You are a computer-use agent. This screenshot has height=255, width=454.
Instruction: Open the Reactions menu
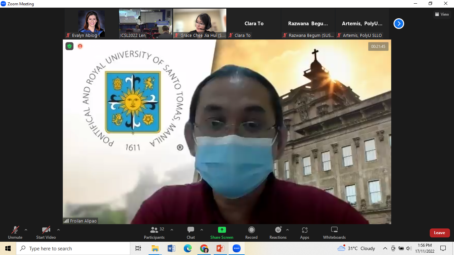point(278,232)
